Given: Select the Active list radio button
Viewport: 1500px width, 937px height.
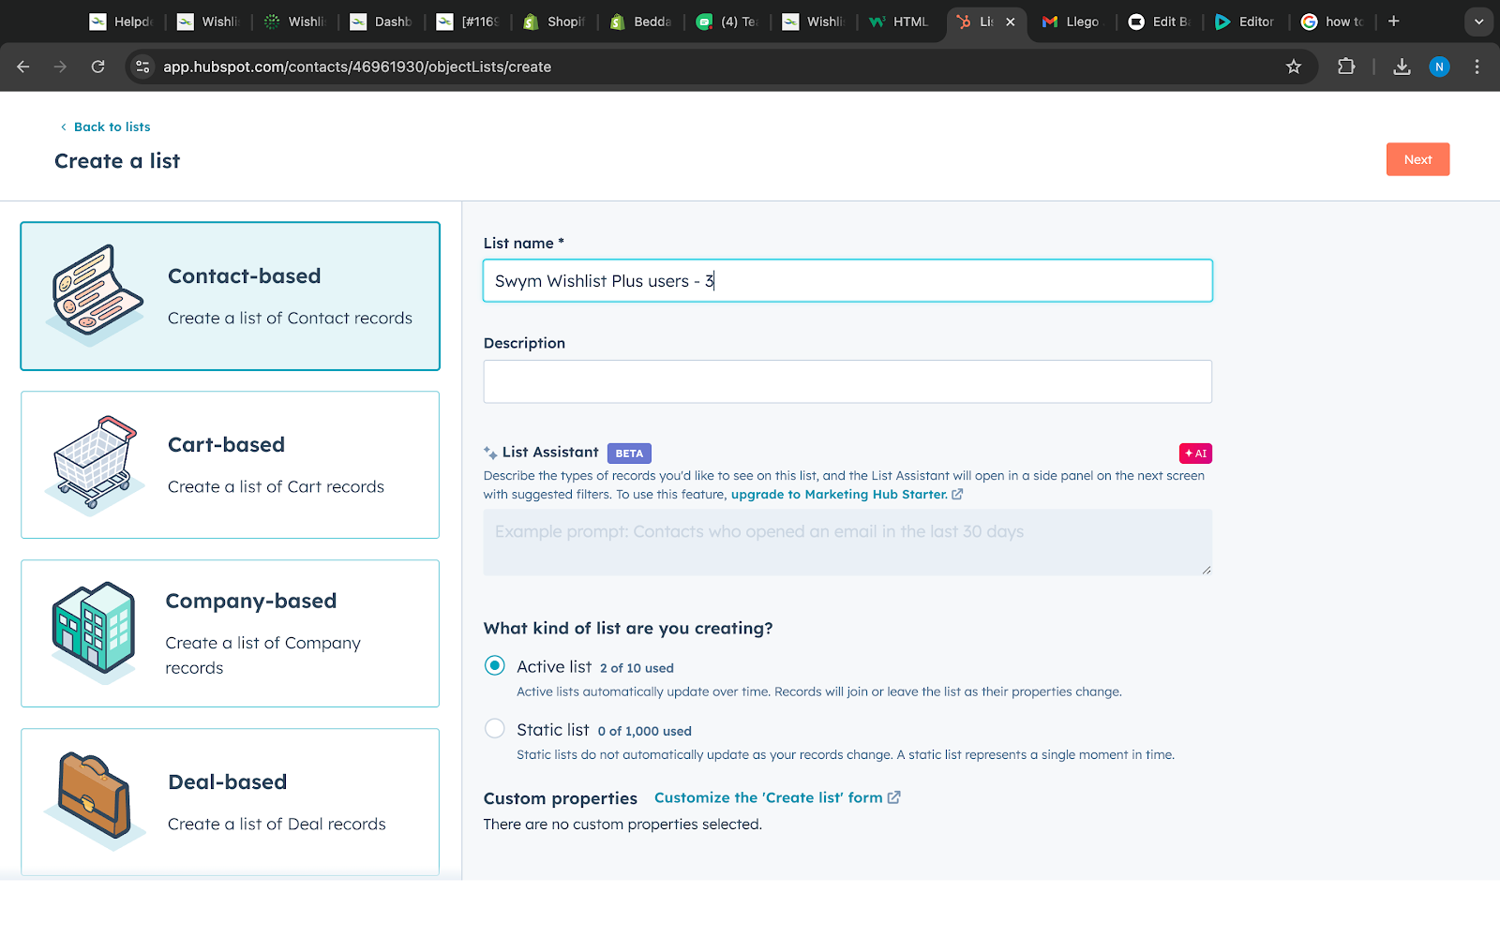Looking at the screenshot, I should pos(494,665).
